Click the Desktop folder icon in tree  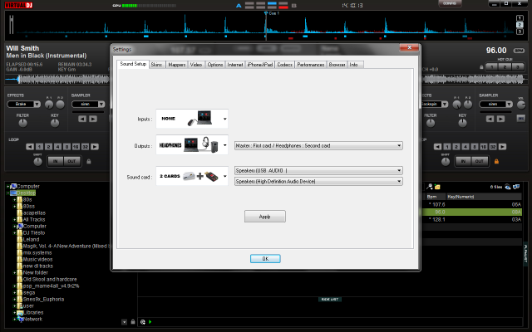pyautogui.click(x=13, y=193)
